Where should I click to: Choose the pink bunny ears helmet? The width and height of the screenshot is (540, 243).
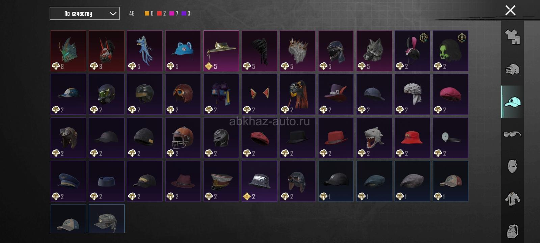(x=412, y=51)
